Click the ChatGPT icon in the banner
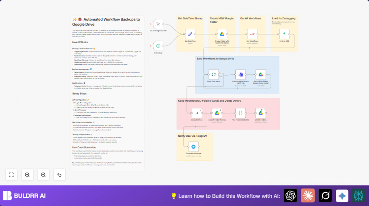Screen dimensions: 369x206 (x=290, y=196)
